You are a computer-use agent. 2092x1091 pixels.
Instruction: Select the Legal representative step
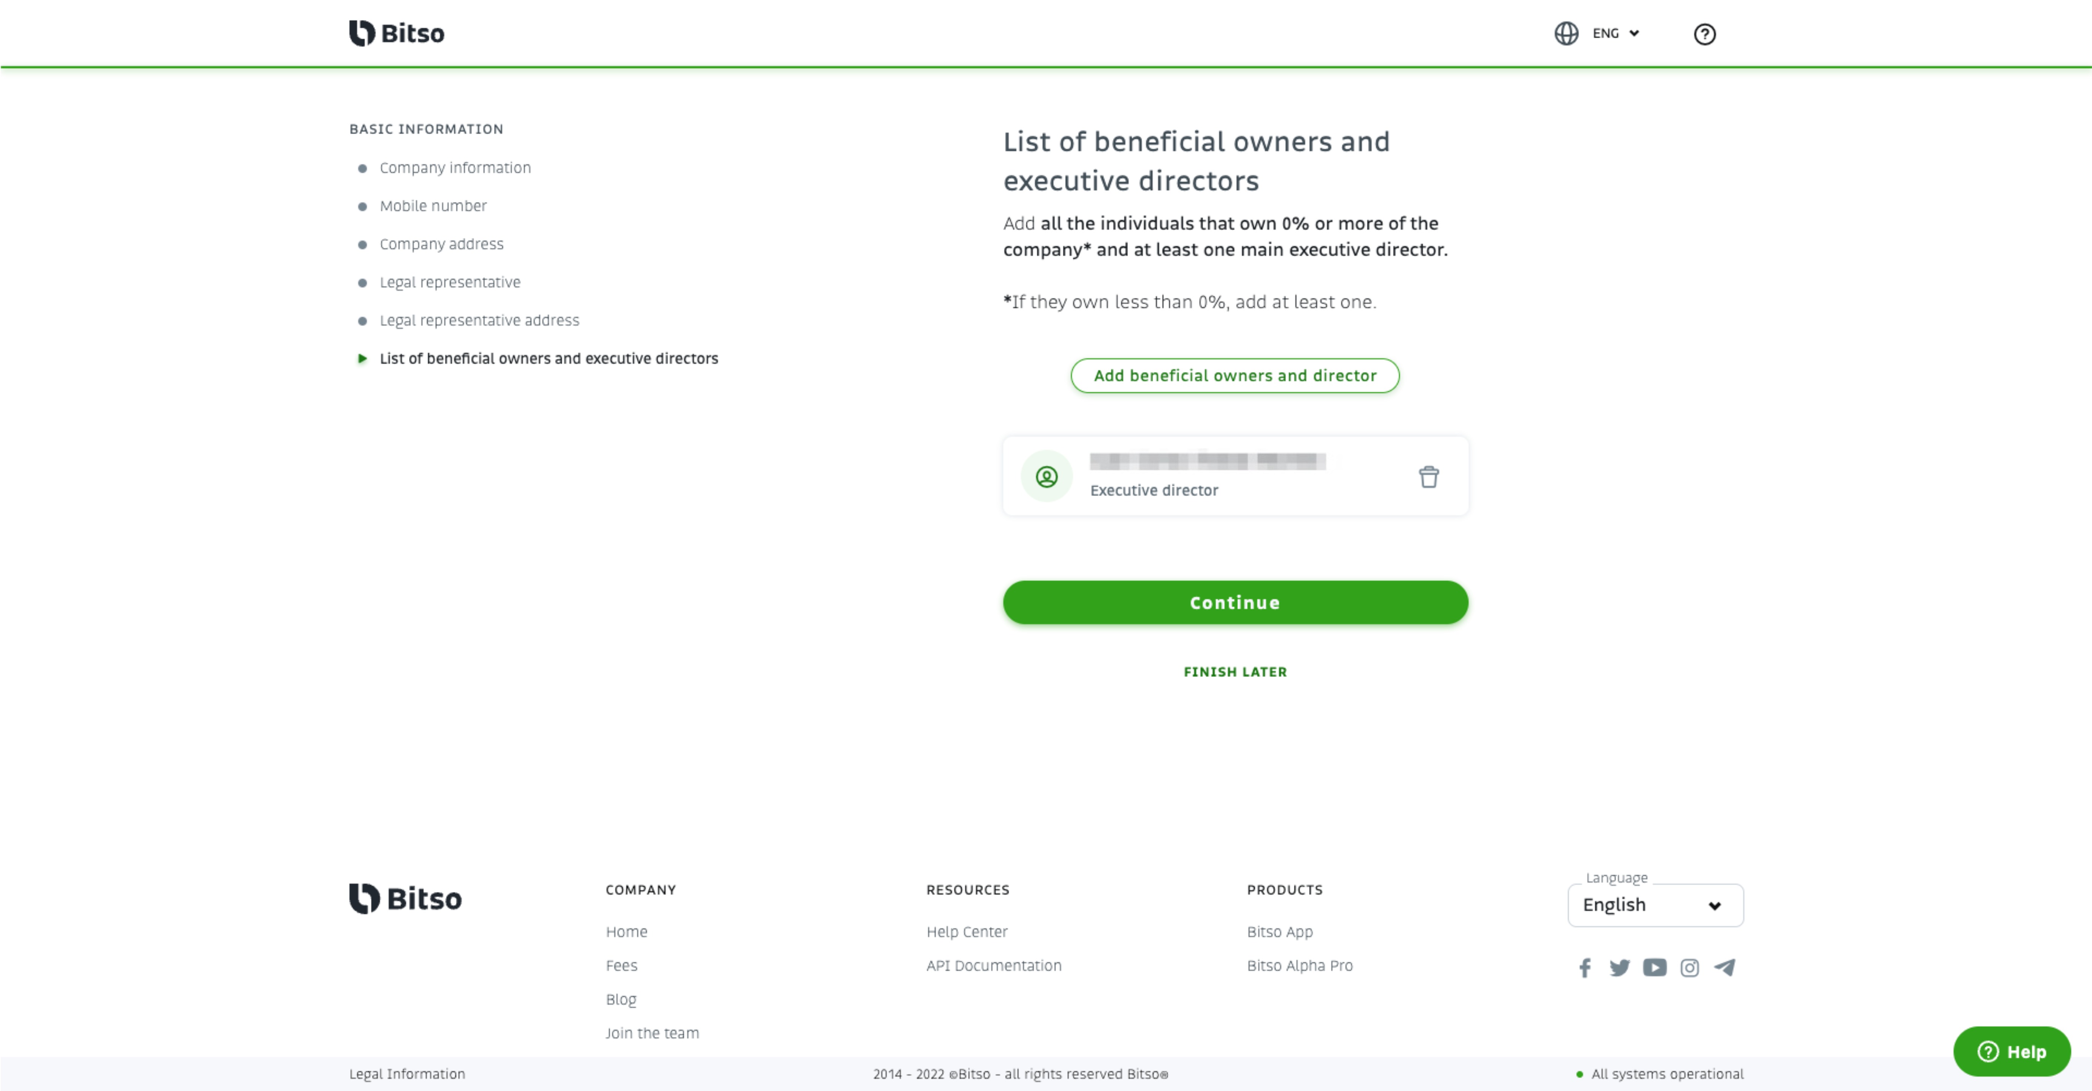(x=450, y=282)
